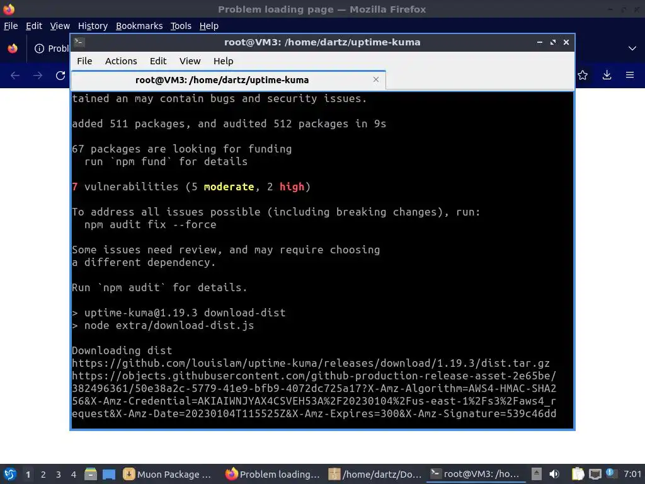The width and height of the screenshot is (645, 484).
Task: Click 'node extra/download-dist.js' line
Action: point(163,326)
